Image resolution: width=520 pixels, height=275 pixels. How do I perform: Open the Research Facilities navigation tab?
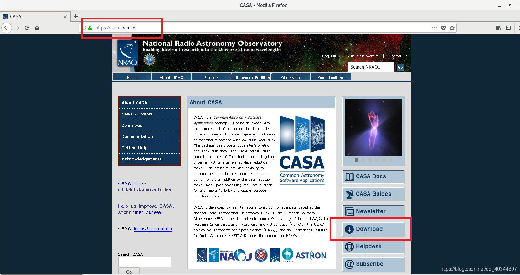pos(251,77)
